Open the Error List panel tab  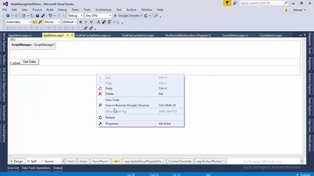pos(13,168)
